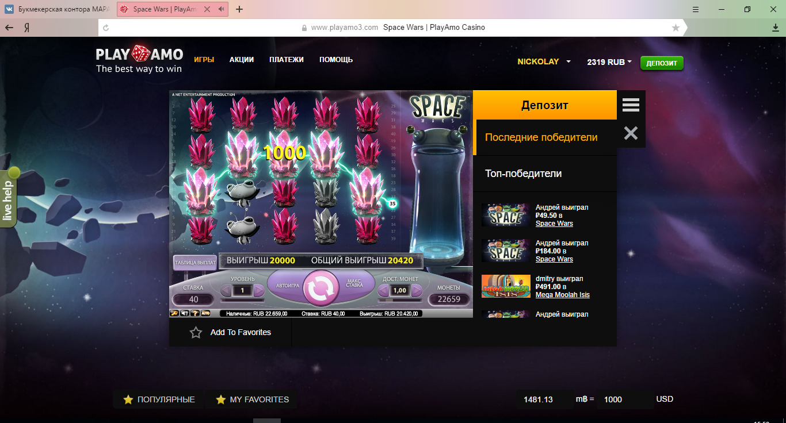The image size is (786, 423).
Task: Click the green ДЕПОЗИТ button
Action: (662, 63)
